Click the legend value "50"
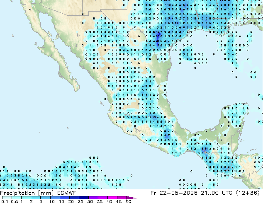This screenshot has width=263, height=203. (128, 201)
